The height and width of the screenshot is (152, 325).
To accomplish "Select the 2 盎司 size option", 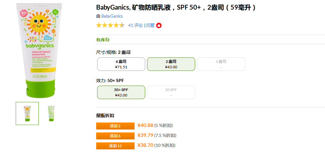I will click(x=171, y=64).
